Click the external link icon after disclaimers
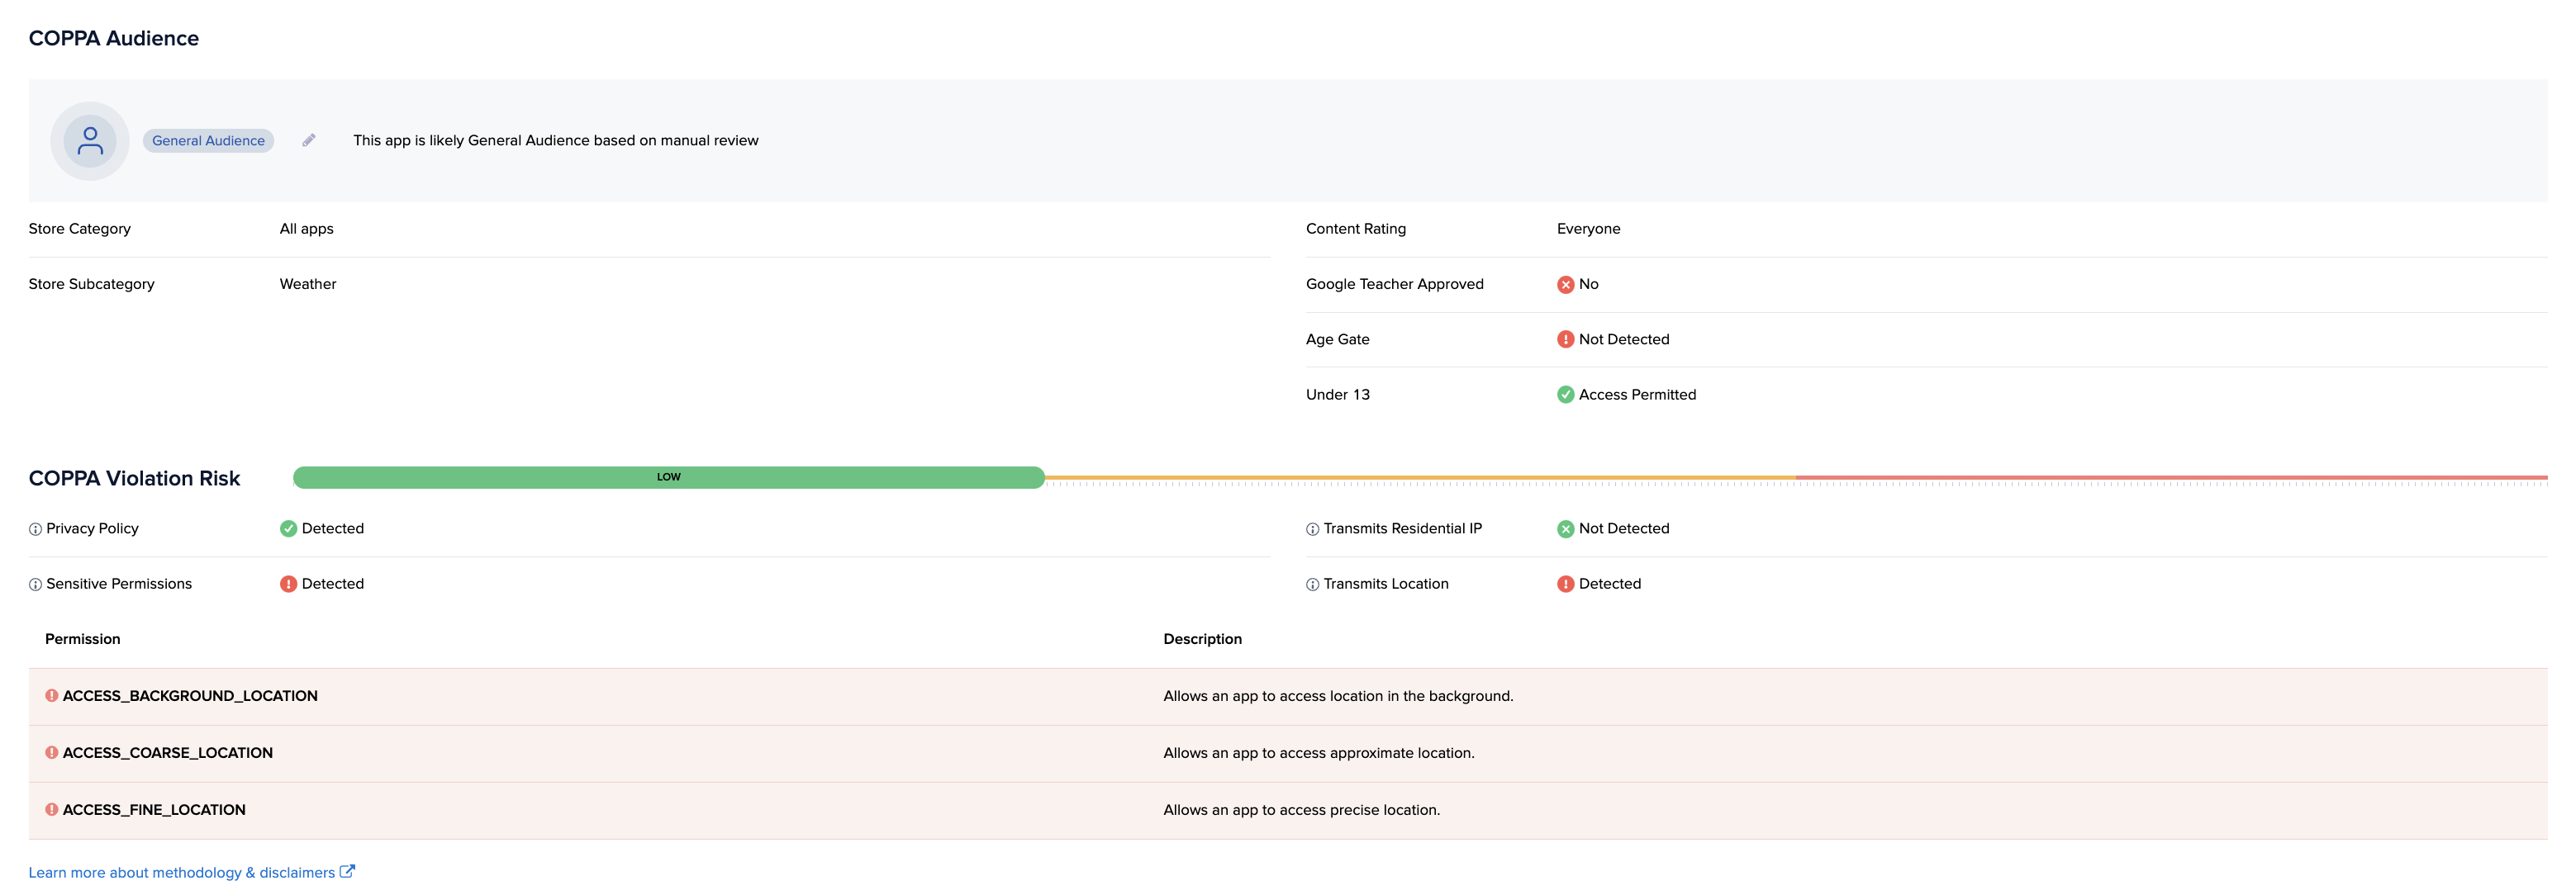 [x=347, y=872]
